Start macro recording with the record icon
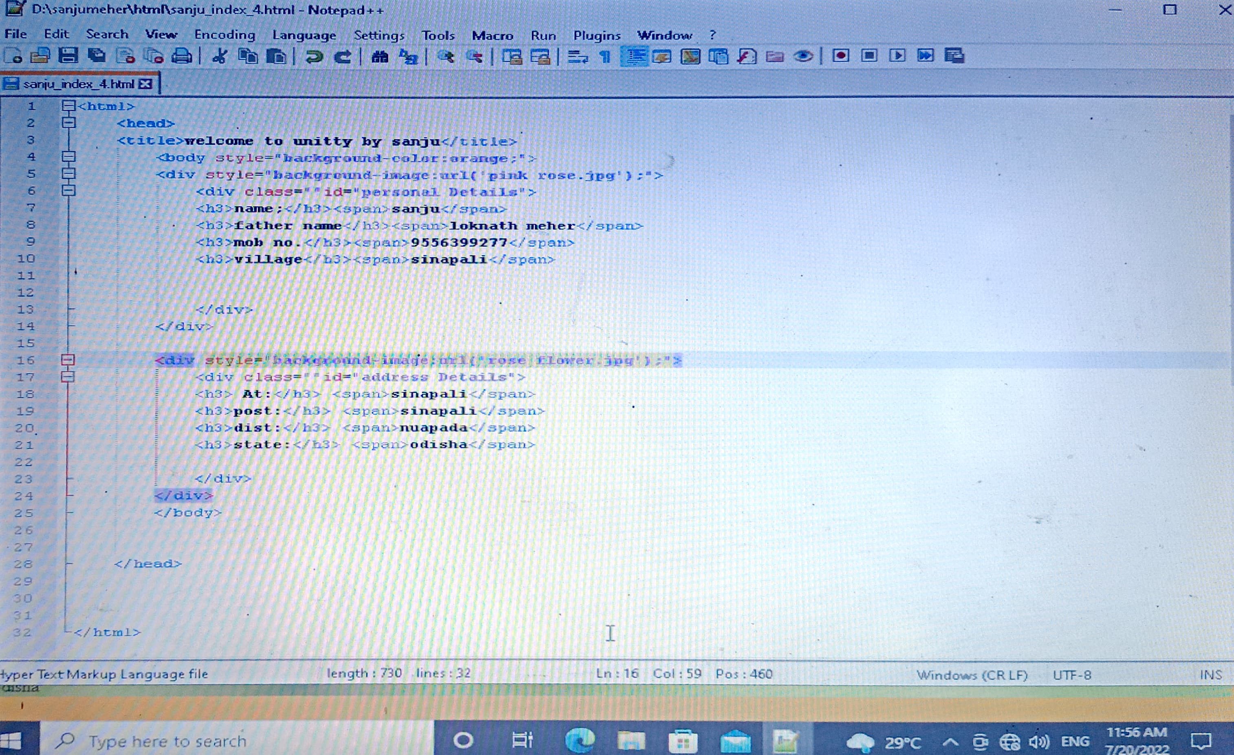This screenshot has height=755, width=1234. click(841, 55)
